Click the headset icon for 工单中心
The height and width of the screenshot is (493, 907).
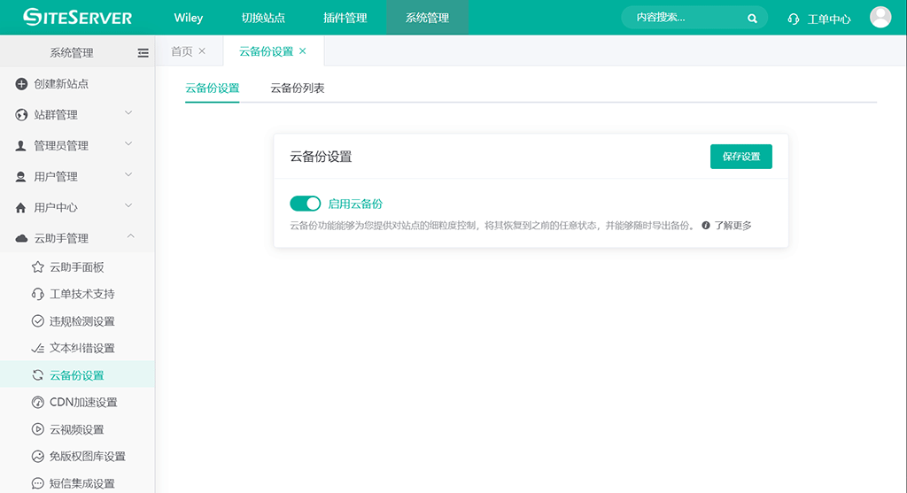point(793,19)
